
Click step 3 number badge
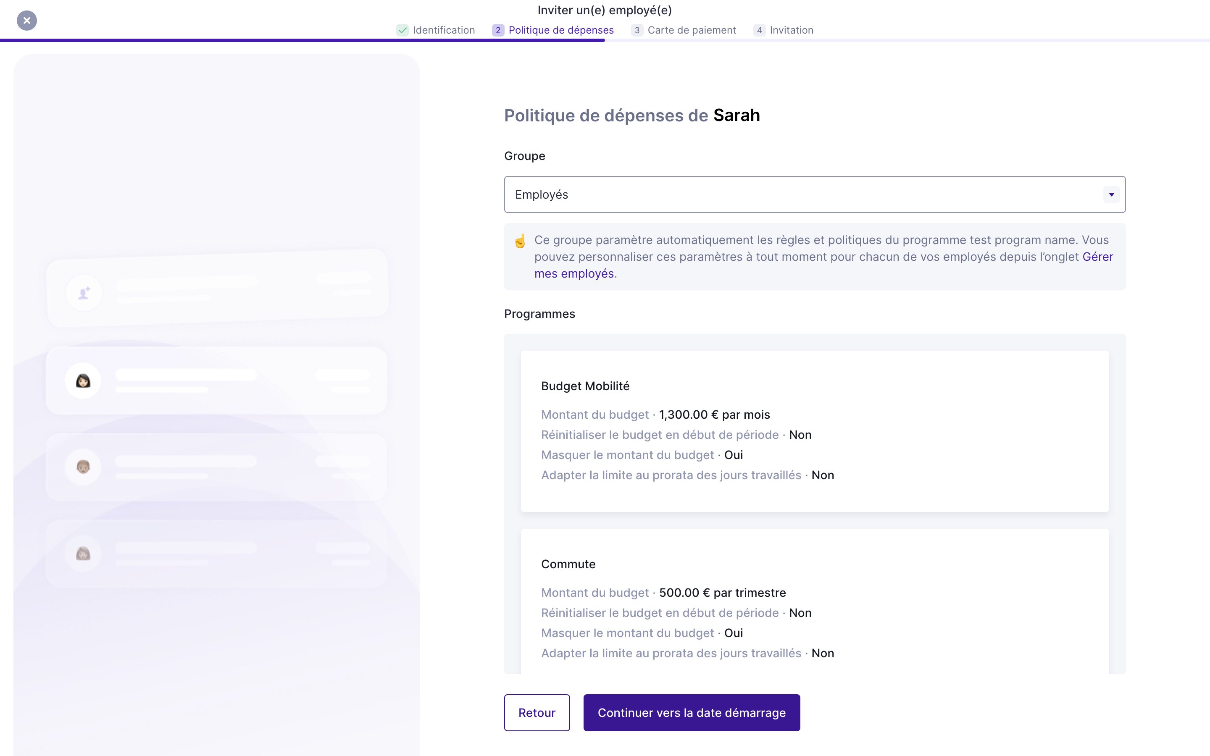click(637, 30)
